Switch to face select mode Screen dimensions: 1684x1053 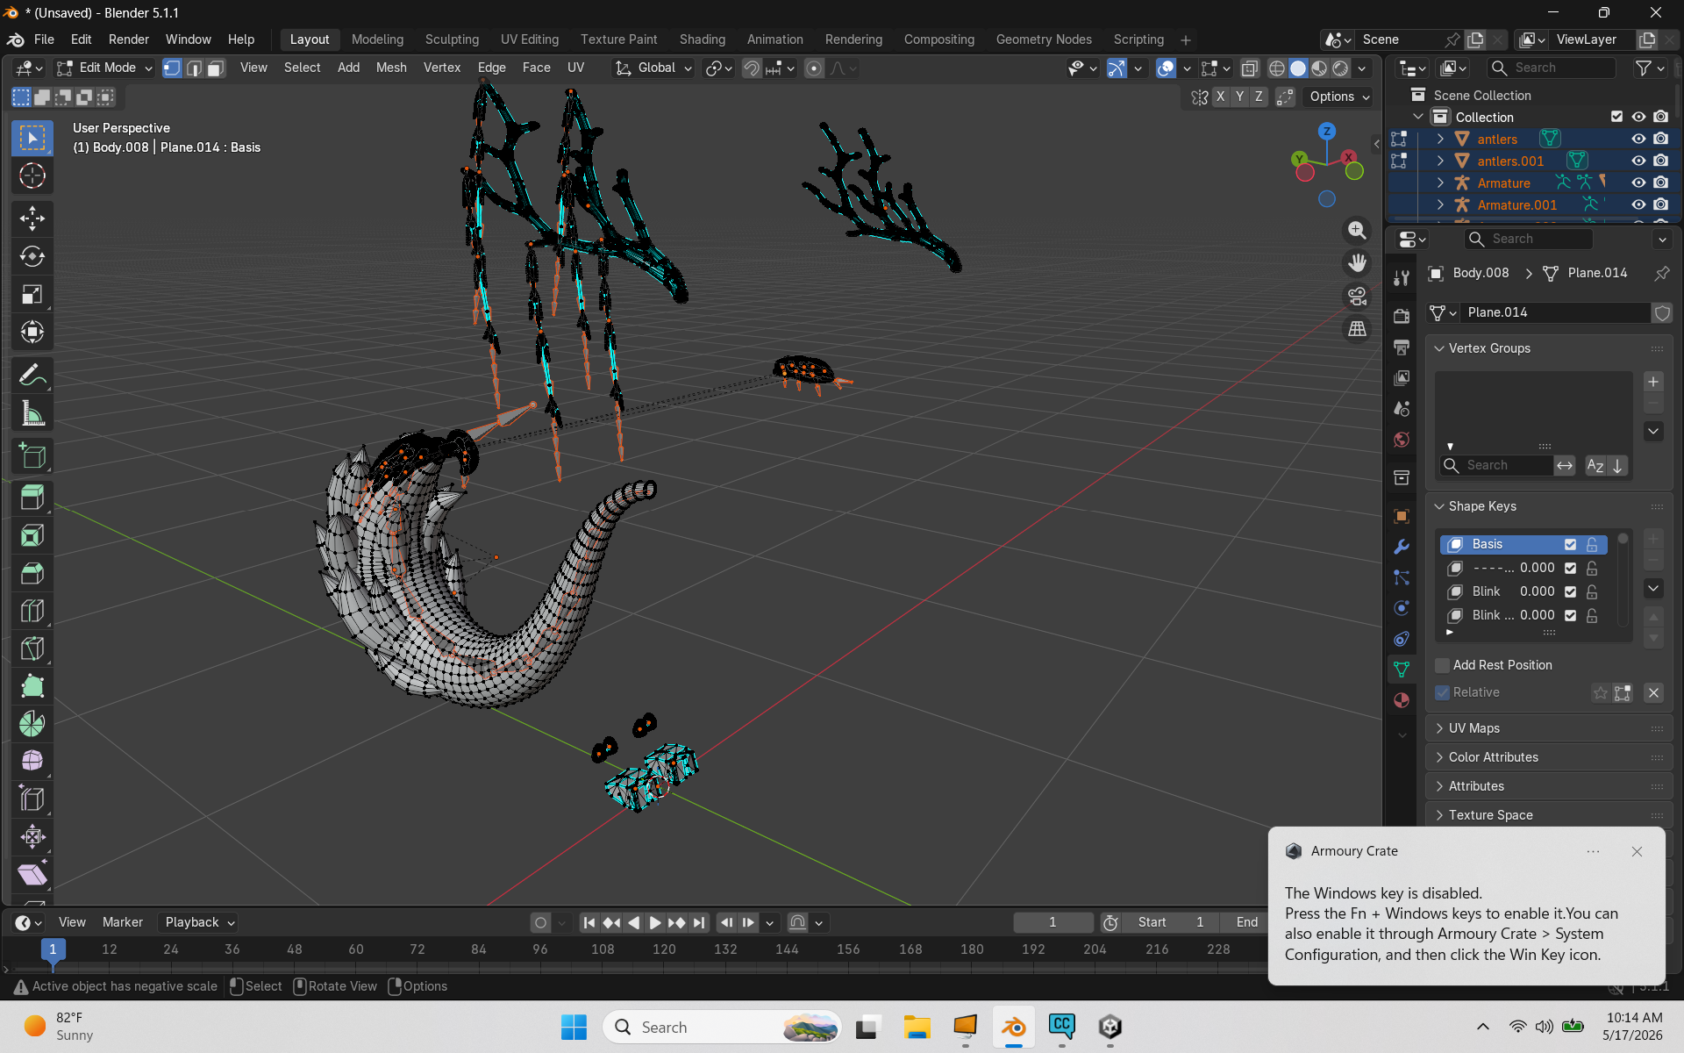216,68
